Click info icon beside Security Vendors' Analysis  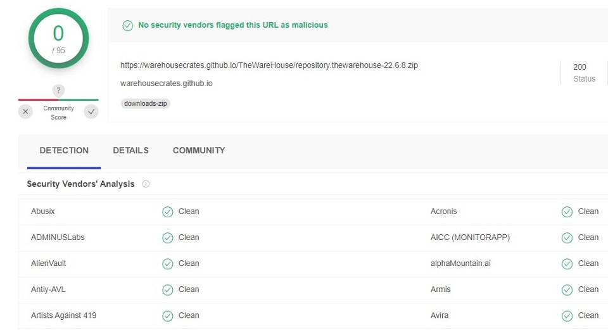(x=146, y=184)
